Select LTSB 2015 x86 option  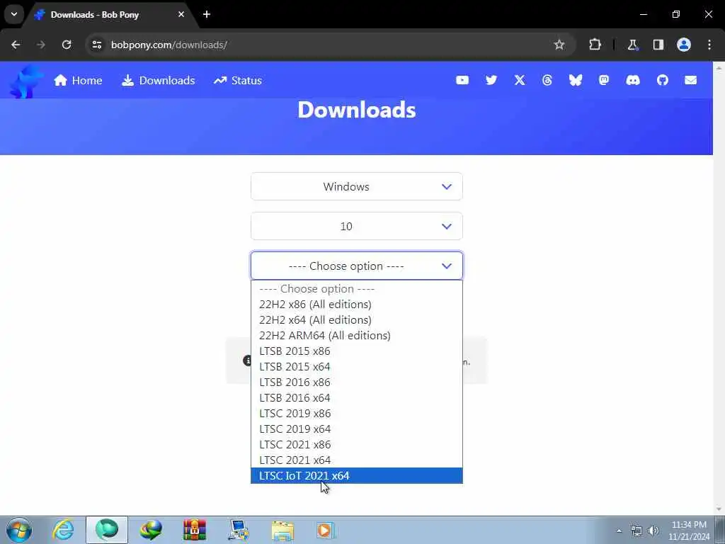[357, 351]
